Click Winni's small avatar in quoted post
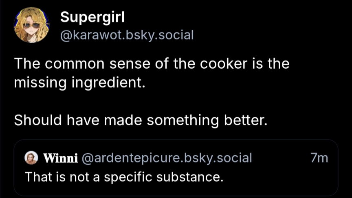The image size is (352, 198). [x=31, y=158]
